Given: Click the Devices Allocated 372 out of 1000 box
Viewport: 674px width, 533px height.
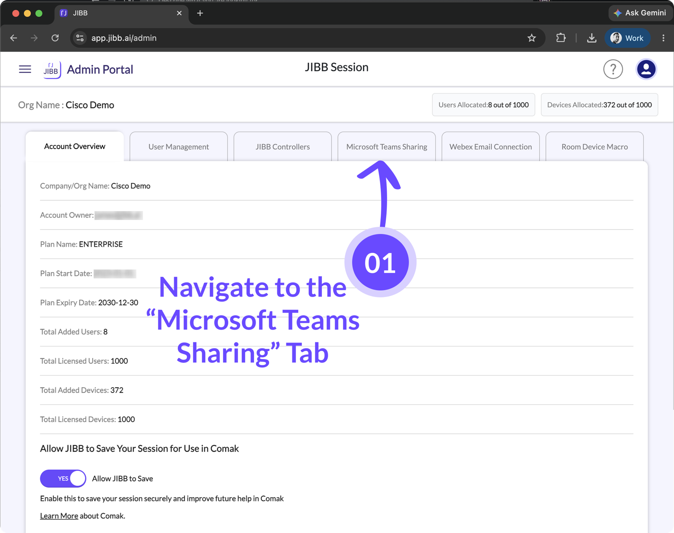Looking at the screenshot, I should click(599, 104).
